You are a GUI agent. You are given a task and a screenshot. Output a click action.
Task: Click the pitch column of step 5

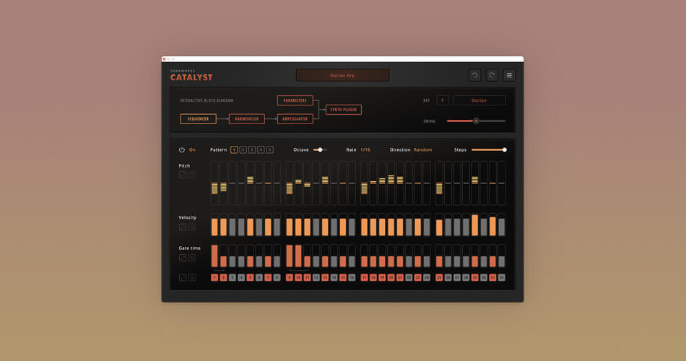pos(251,183)
